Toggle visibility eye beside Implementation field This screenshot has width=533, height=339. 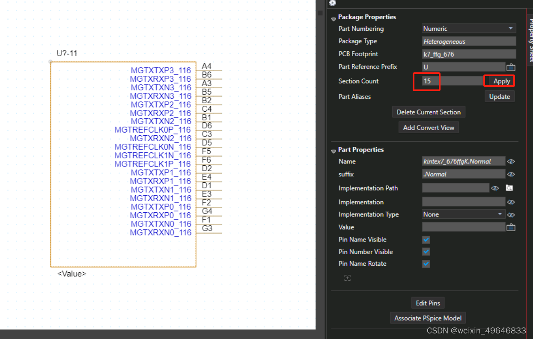(x=511, y=202)
